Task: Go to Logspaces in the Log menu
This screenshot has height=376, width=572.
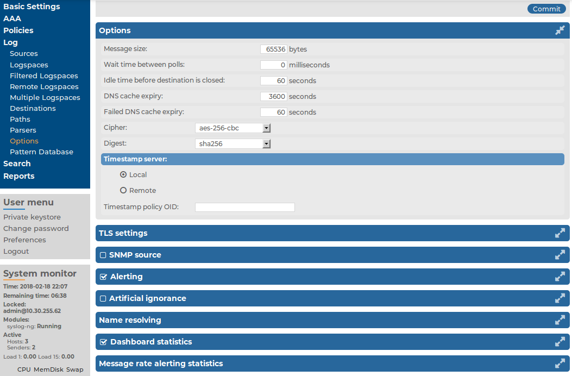Action: pyautogui.click(x=29, y=65)
